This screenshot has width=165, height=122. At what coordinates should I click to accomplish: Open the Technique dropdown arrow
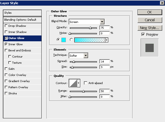click(x=86, y=56)
